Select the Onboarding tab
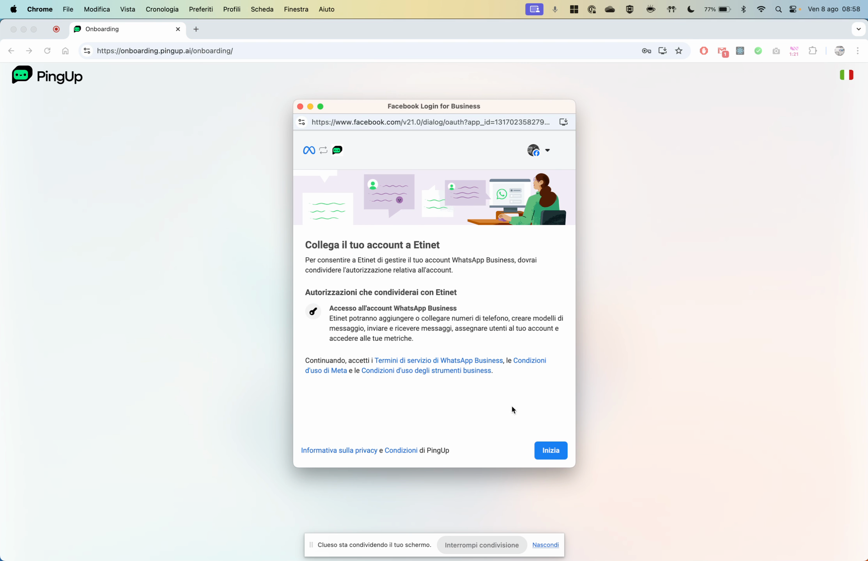The width and height of the screenshot is (868, 561). click(x=128, y=29)
